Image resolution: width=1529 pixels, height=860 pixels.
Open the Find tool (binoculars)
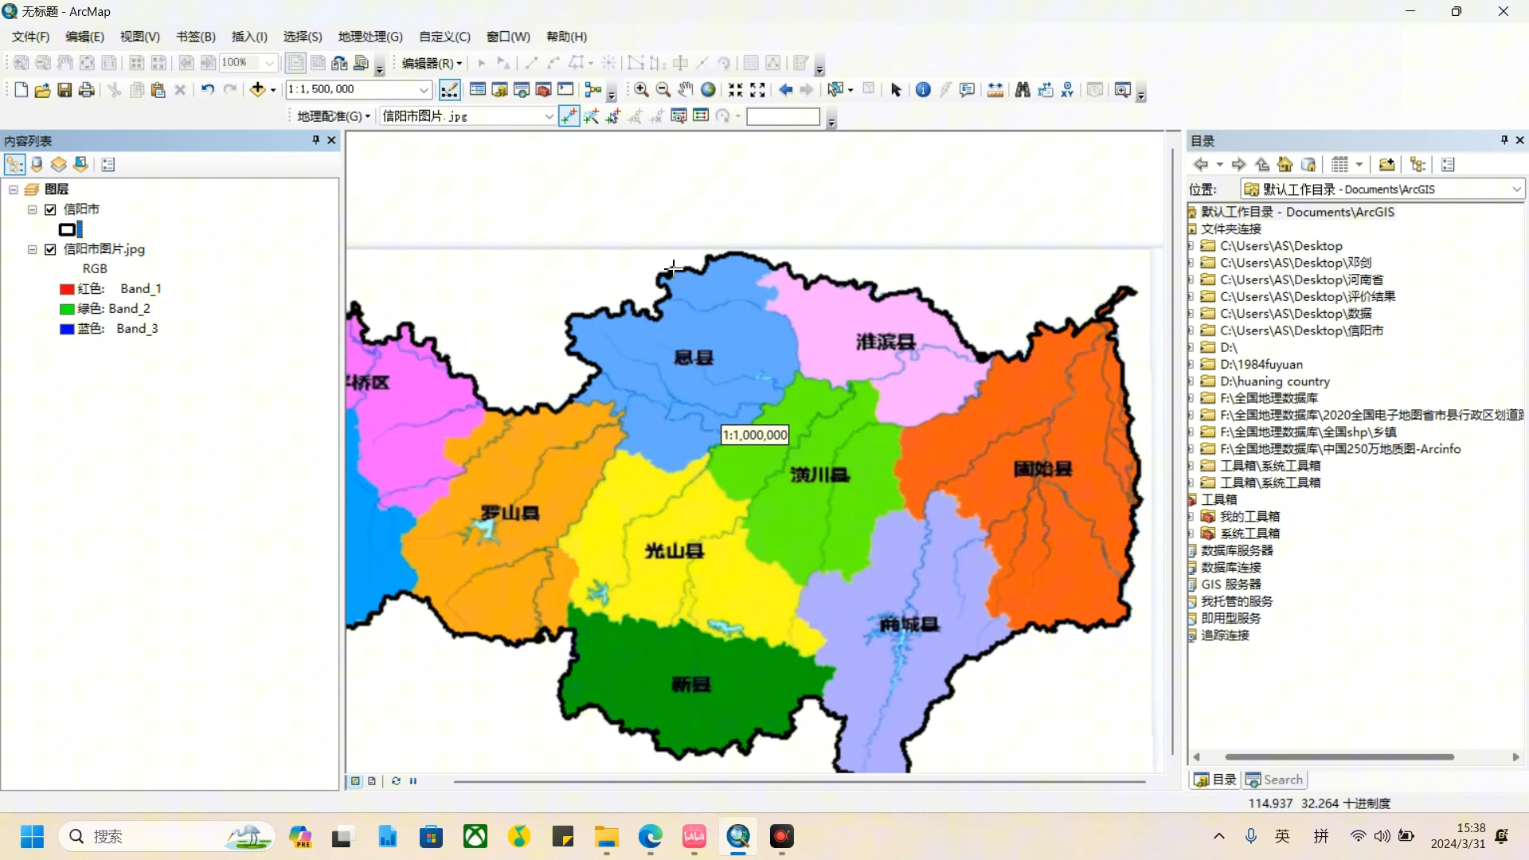pos(1023,89)
